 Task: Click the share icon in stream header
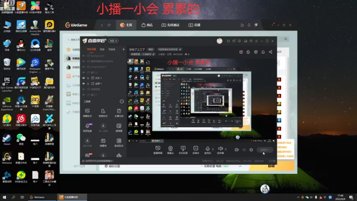click(x=270, y=52)
